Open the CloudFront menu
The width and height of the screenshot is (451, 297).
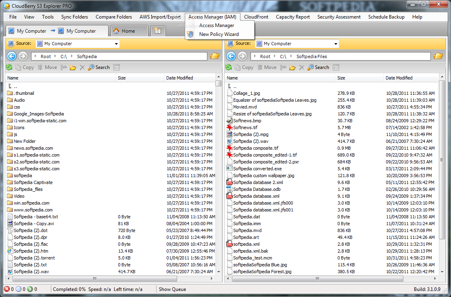pos(256,17)
